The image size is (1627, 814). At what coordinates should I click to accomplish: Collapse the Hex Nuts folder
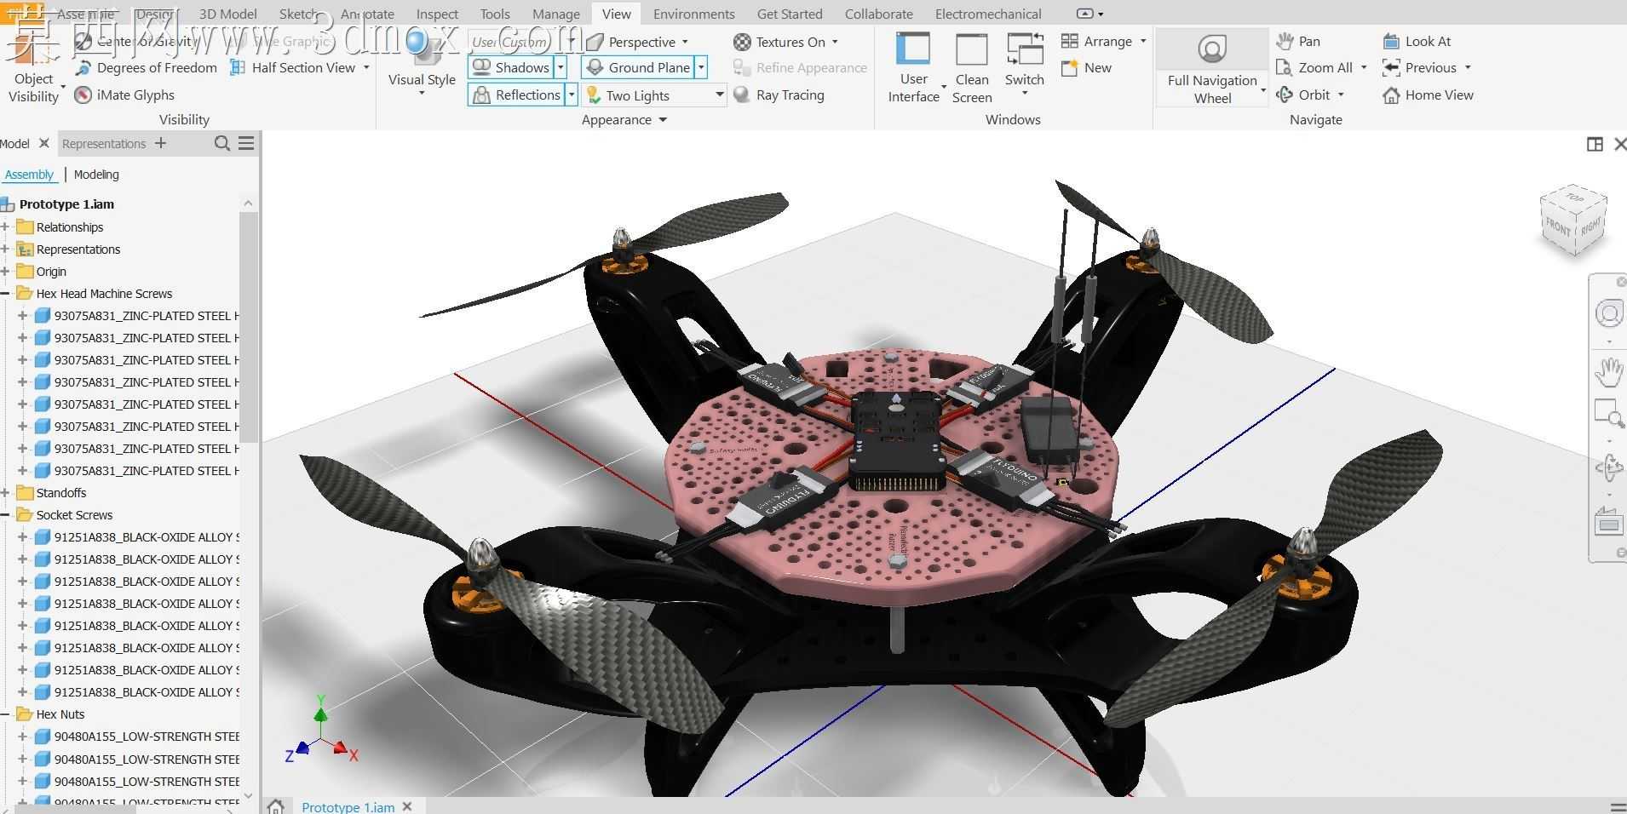tap(5, 714)
